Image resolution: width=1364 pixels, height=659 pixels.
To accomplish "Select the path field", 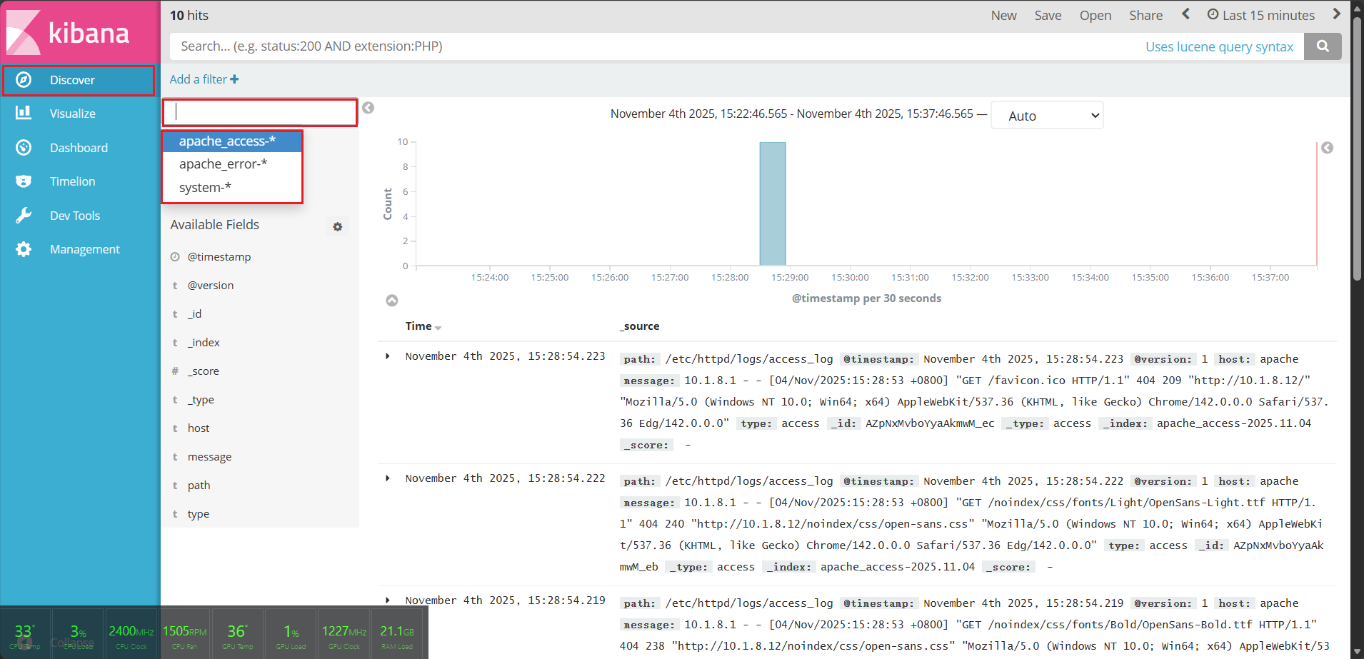I will (199, 486).
